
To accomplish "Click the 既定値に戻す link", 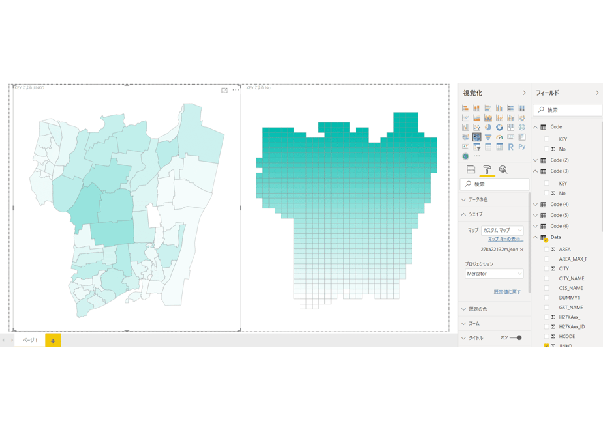I will tap(507, 292).
